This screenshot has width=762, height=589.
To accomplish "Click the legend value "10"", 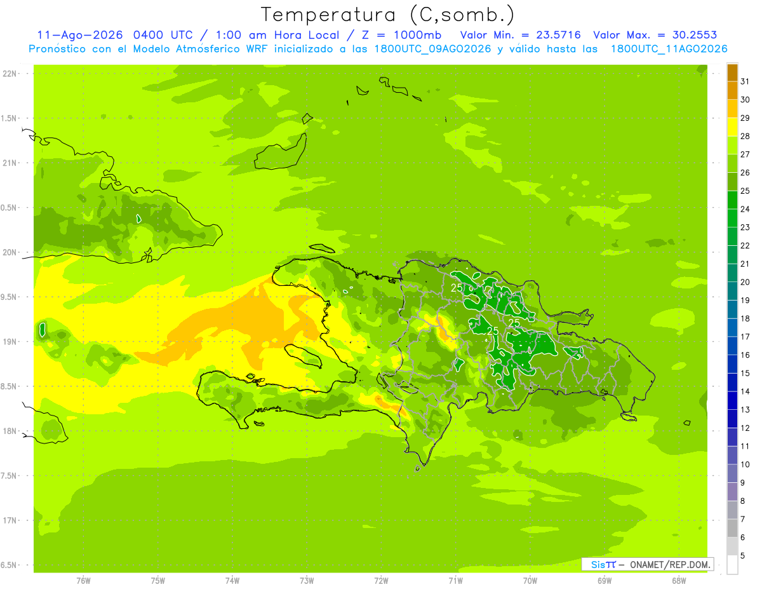I will 745,464.
